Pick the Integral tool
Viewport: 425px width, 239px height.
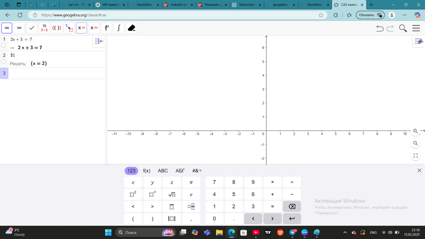118,28
